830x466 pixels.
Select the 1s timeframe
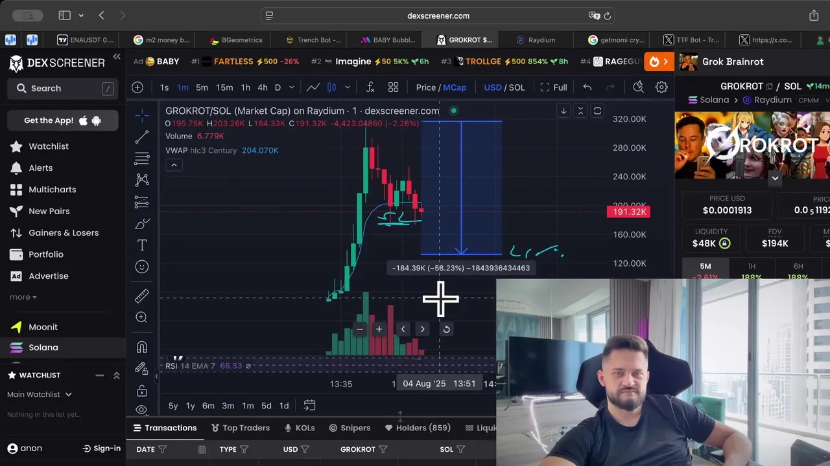[164, 87]
